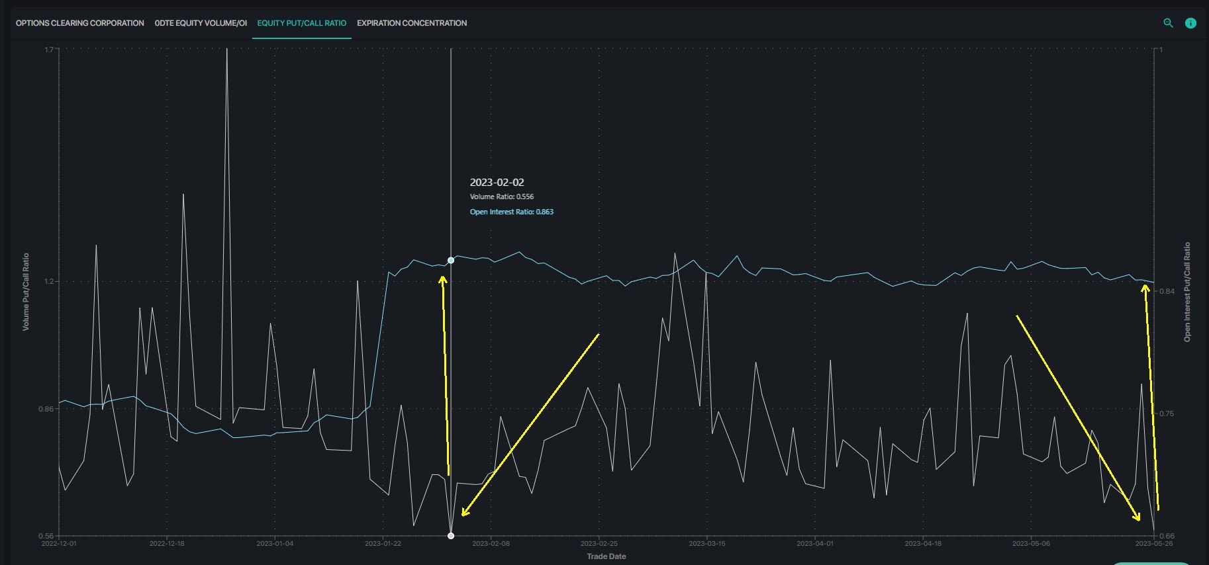Click the volume ratio marker at chart bottom

451,536
